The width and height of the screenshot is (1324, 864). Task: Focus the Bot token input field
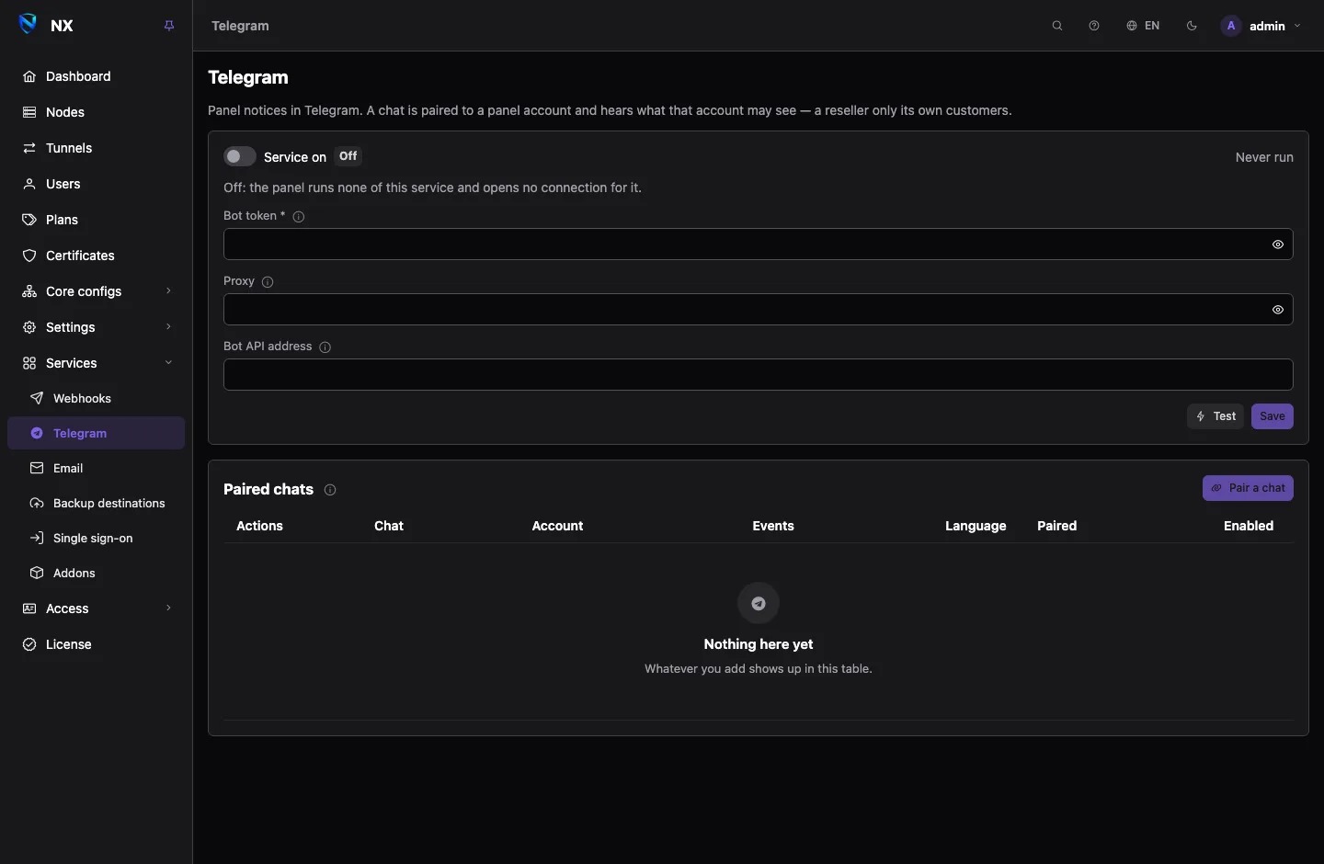pyautogui.click(x=759, y=244)
